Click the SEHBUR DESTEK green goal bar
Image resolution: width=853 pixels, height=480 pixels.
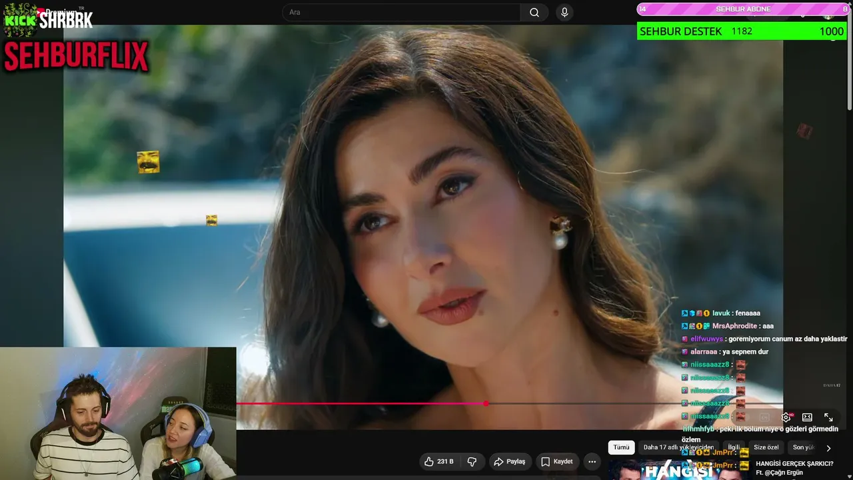(x=742, y=31)
